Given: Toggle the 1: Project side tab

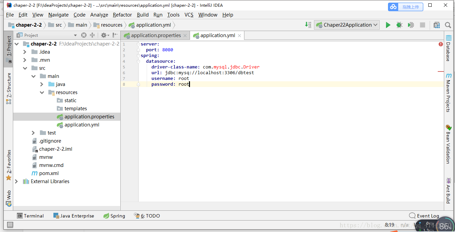Looking at the screenshot, I should pyautogui.click(x=9, y=49).
